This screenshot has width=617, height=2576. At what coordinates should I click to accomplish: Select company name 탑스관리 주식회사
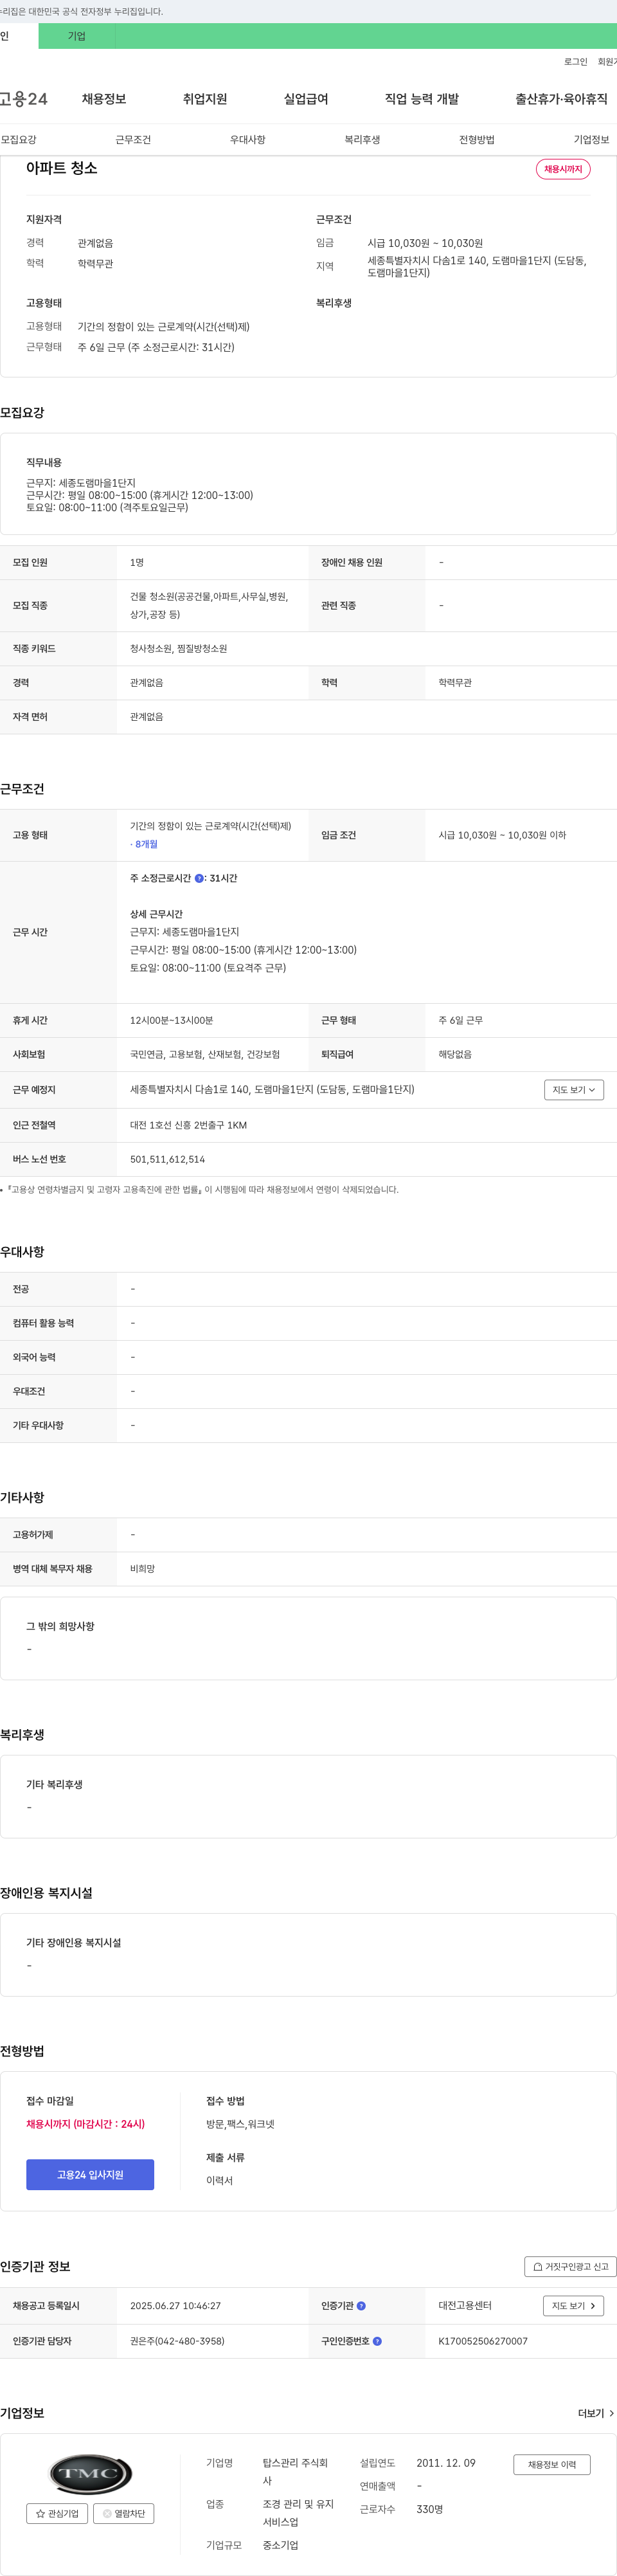[x=295, y=2472]
